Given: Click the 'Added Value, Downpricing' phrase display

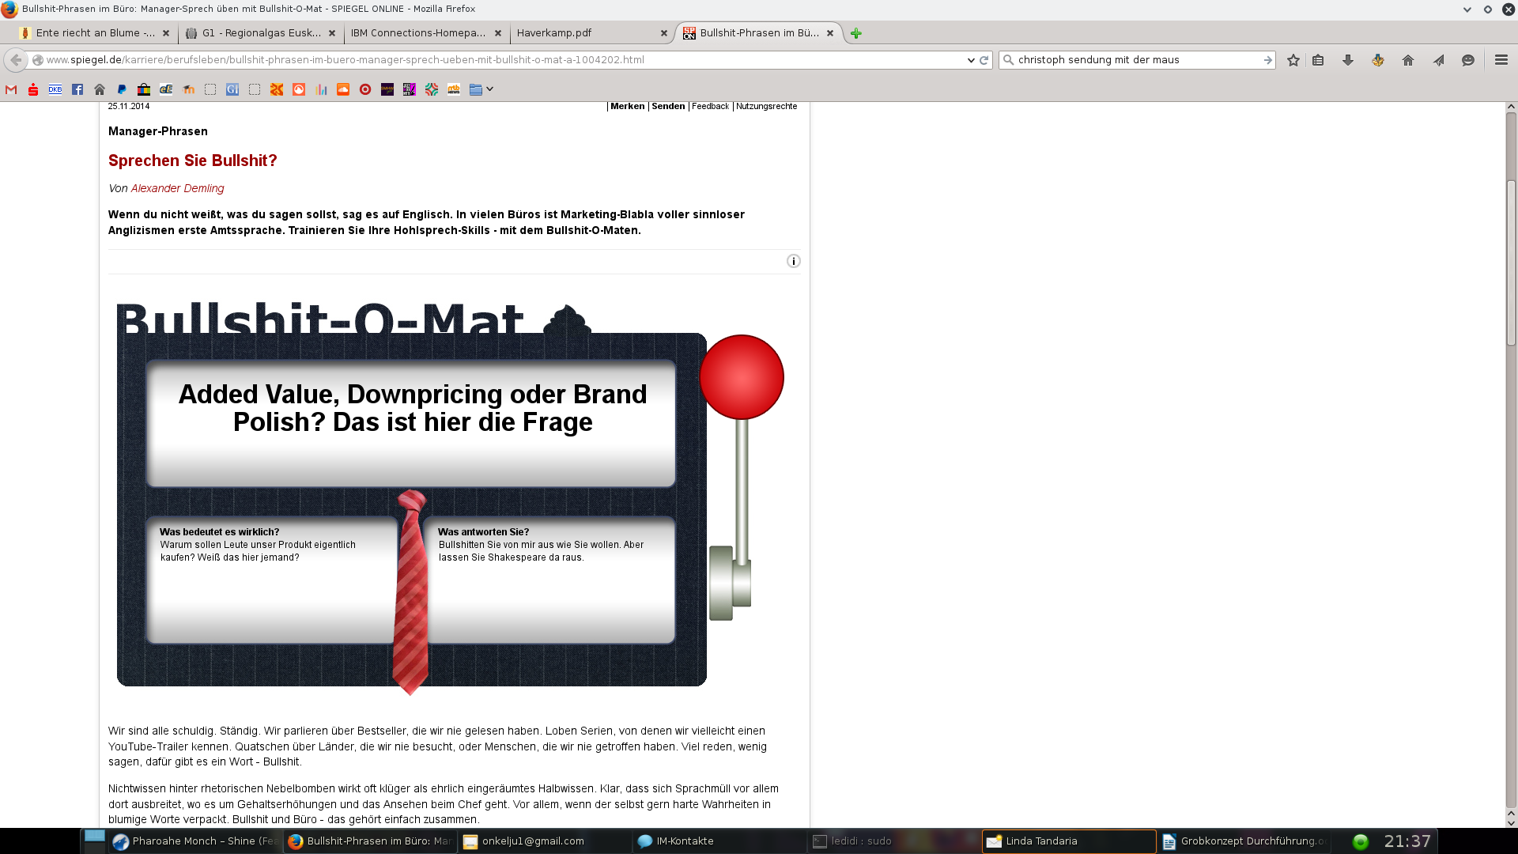Looking at the screenshot, I should pyautogui.click(x=411, y=423).
